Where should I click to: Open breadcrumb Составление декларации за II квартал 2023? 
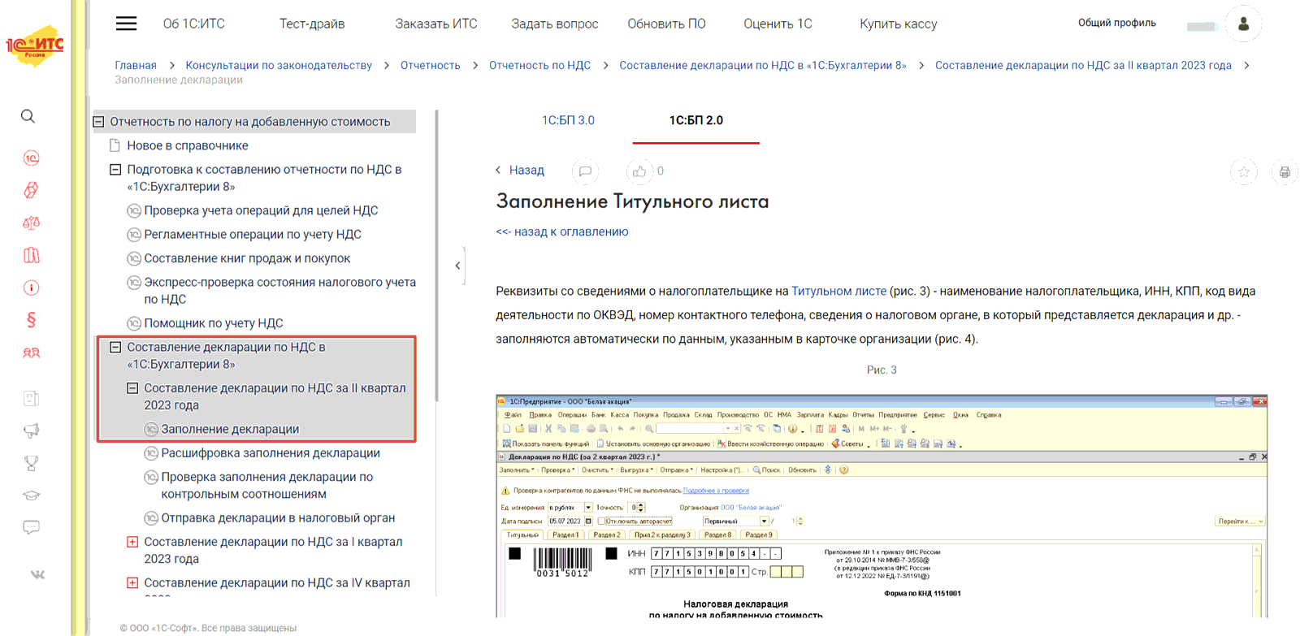click(x=1083, y=65)
